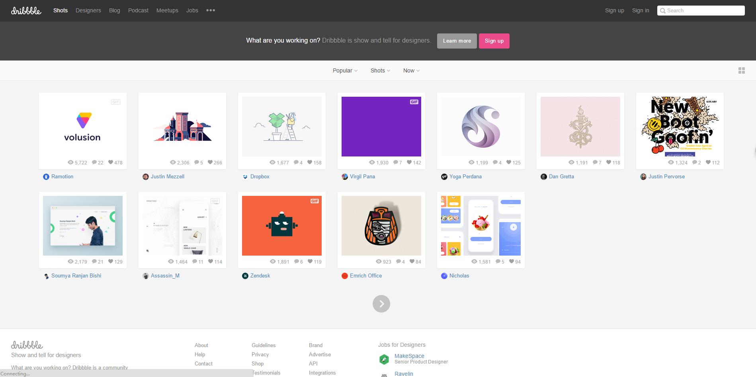Go to the Designers menu item
This screenshot has height=377, width=756.
click(x=88, y=10)
